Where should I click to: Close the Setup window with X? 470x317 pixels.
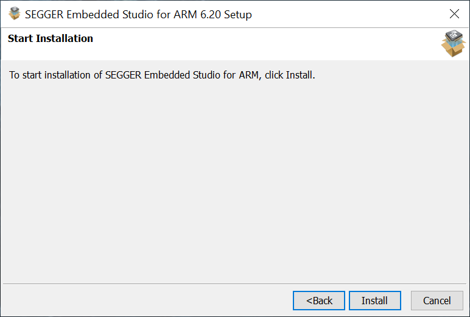click(x=454, y=13)
